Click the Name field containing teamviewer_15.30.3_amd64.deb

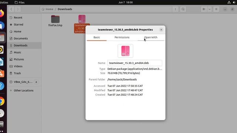coord(135,63)
